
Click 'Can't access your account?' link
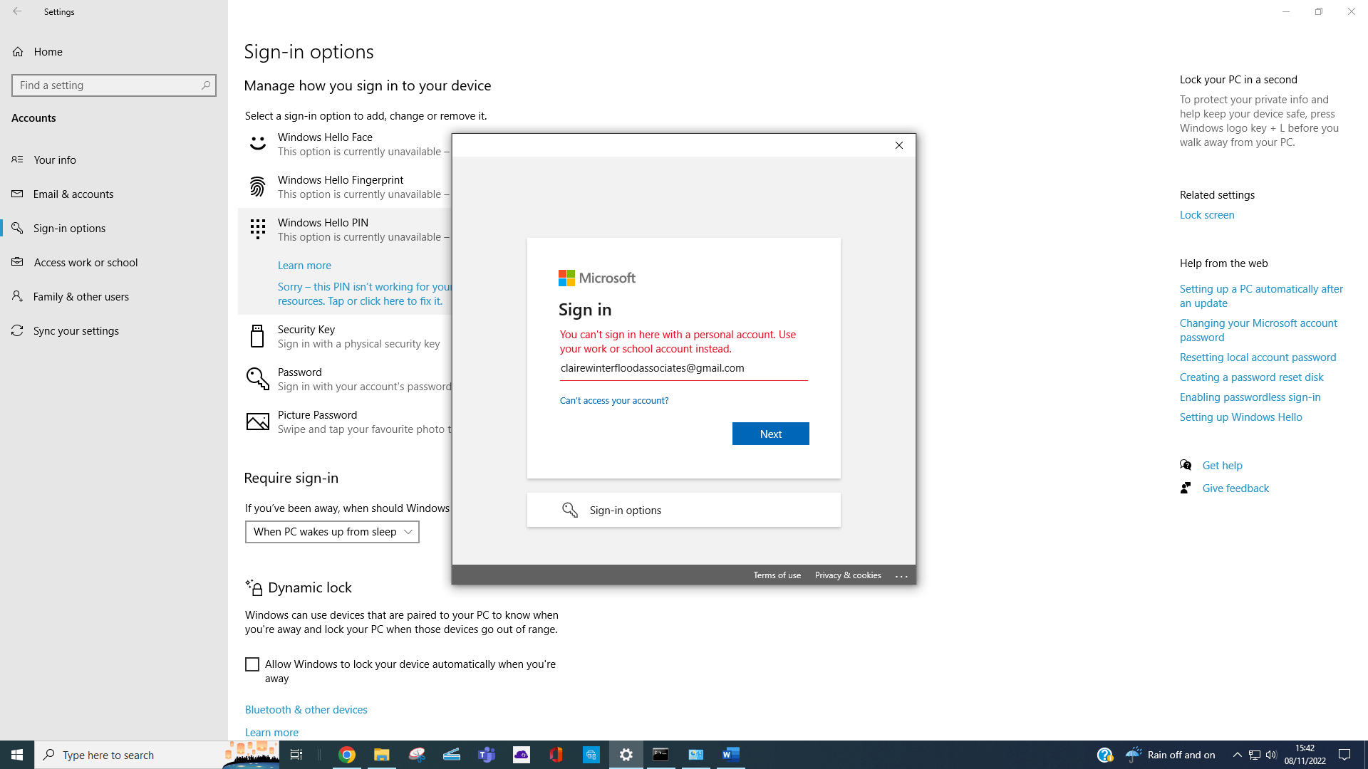613,401
